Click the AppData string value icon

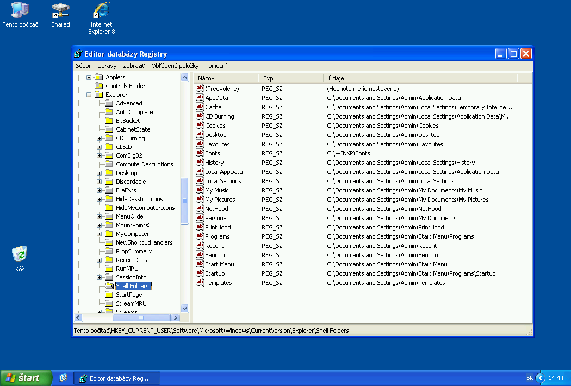(x=200, y=98)
